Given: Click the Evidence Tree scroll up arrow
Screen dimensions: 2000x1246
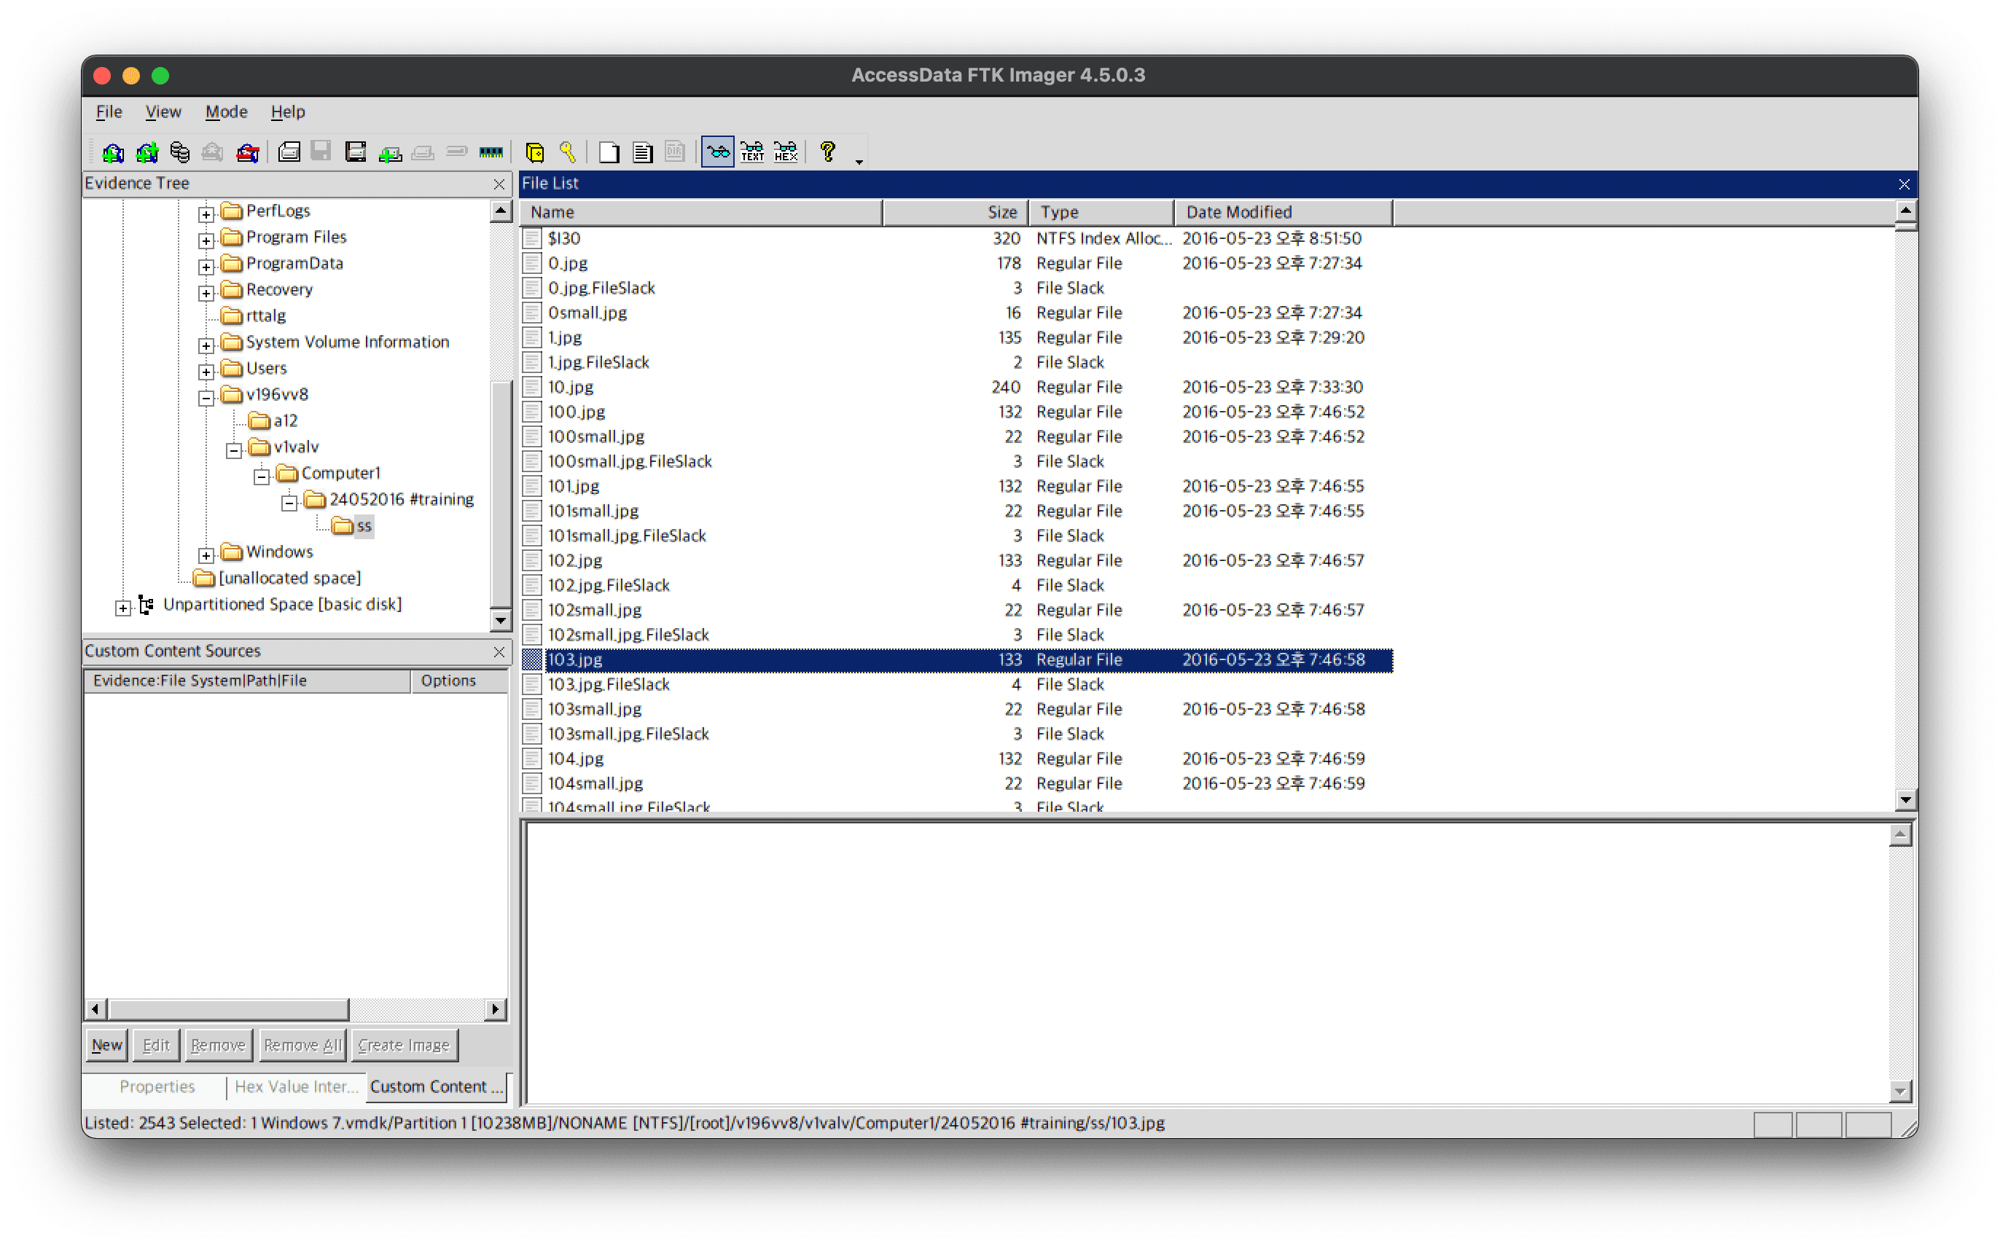Looking at the screenshot, I should click(x=500, y=211).
